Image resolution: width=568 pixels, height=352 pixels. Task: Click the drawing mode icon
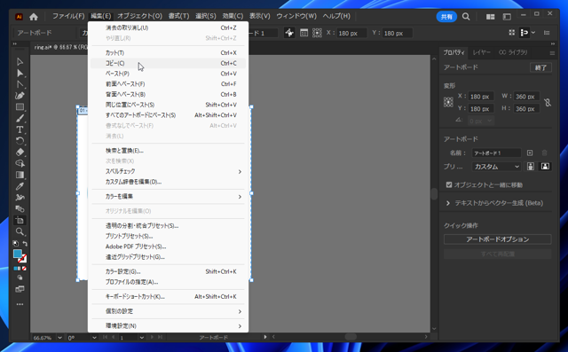pos(20,278)
